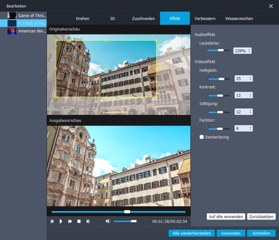Screen dimensions: 279x240
Task: Close the Bearbeiten dialog with X
Action: (271, 6)
